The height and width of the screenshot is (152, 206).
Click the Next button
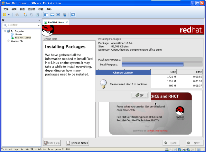(x=194, y=143)
